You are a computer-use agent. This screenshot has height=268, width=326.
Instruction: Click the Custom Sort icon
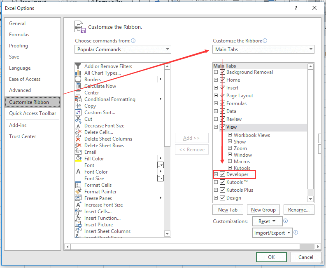(78, 113)
